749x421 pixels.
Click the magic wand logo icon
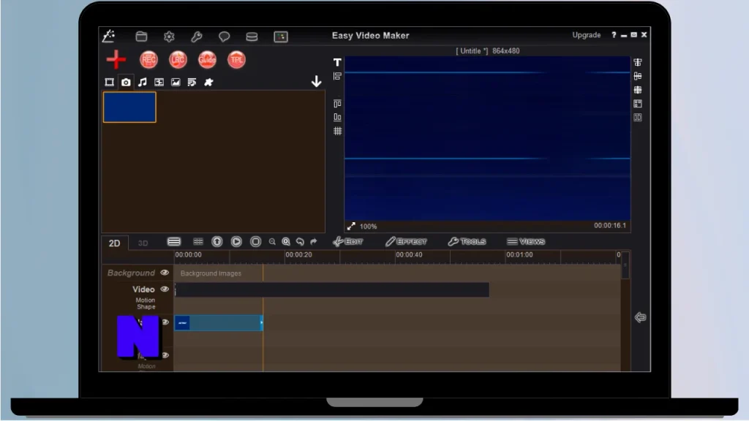(x=109, y=36)
